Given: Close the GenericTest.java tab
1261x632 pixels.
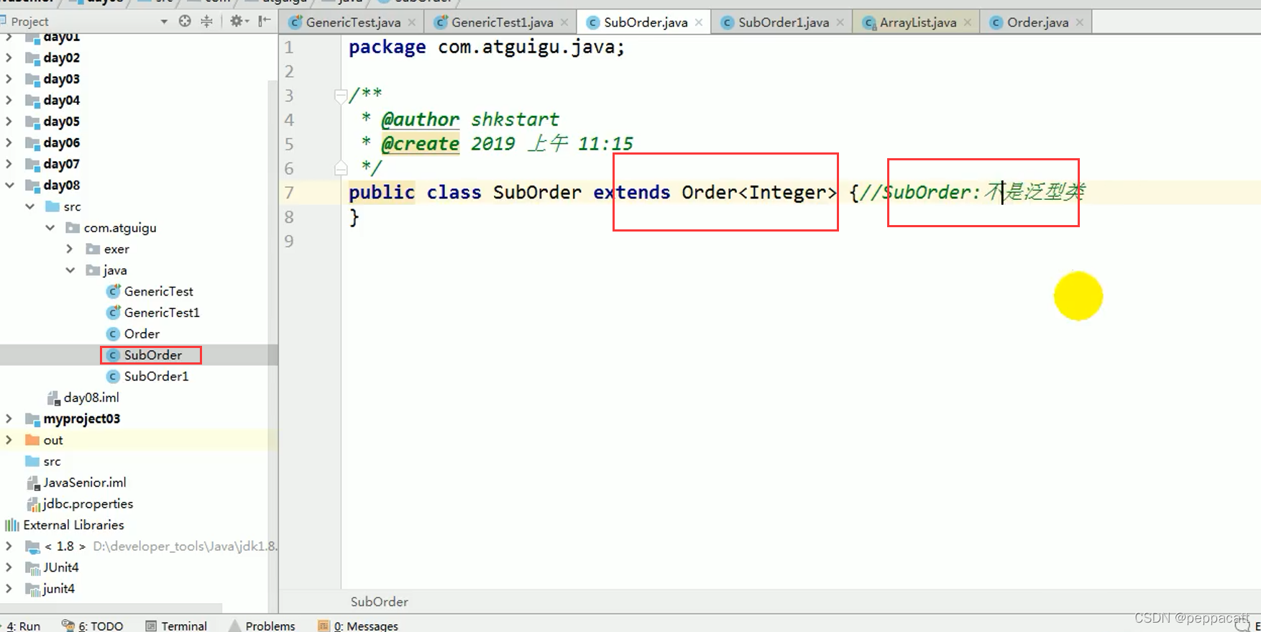Looking at the screenshot, I should (412, 22).
